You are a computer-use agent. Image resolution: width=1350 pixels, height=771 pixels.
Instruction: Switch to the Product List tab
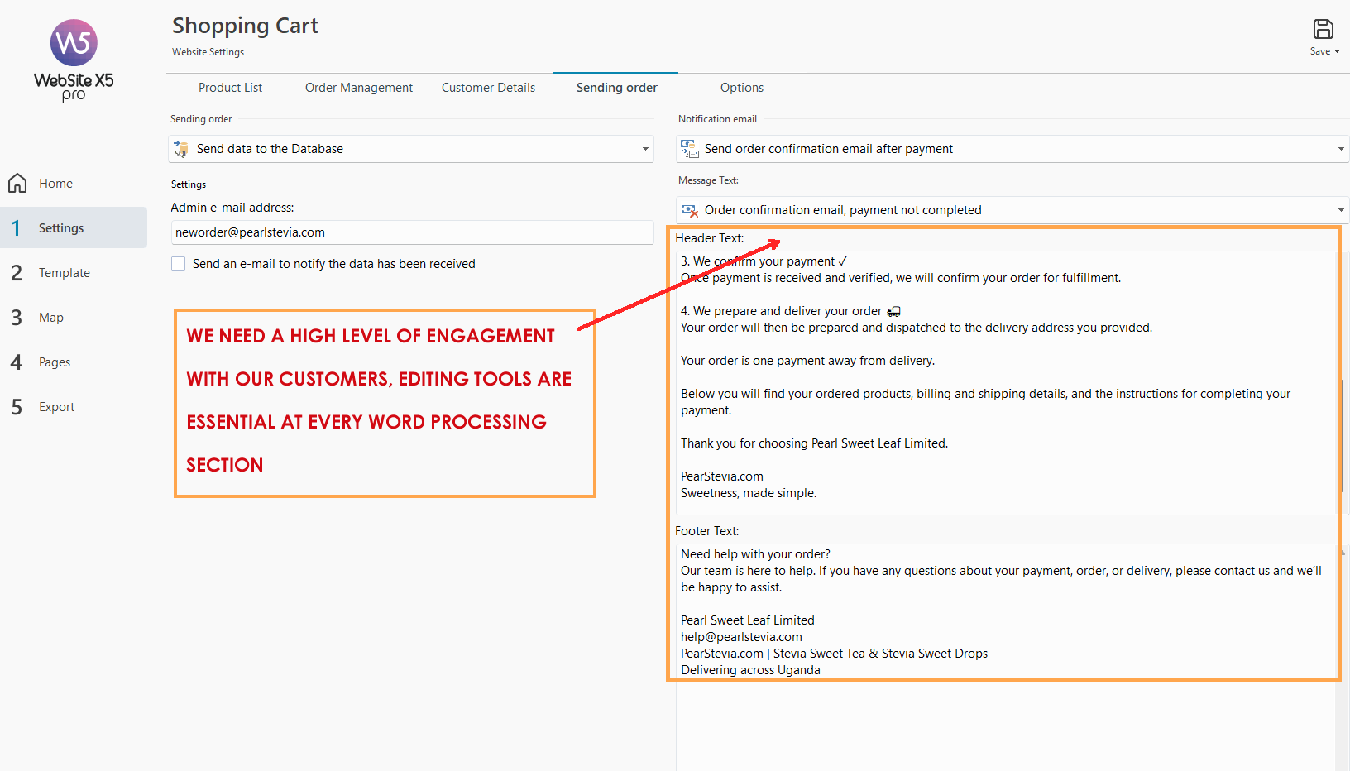pyautogui.click(x=230, y=88)
